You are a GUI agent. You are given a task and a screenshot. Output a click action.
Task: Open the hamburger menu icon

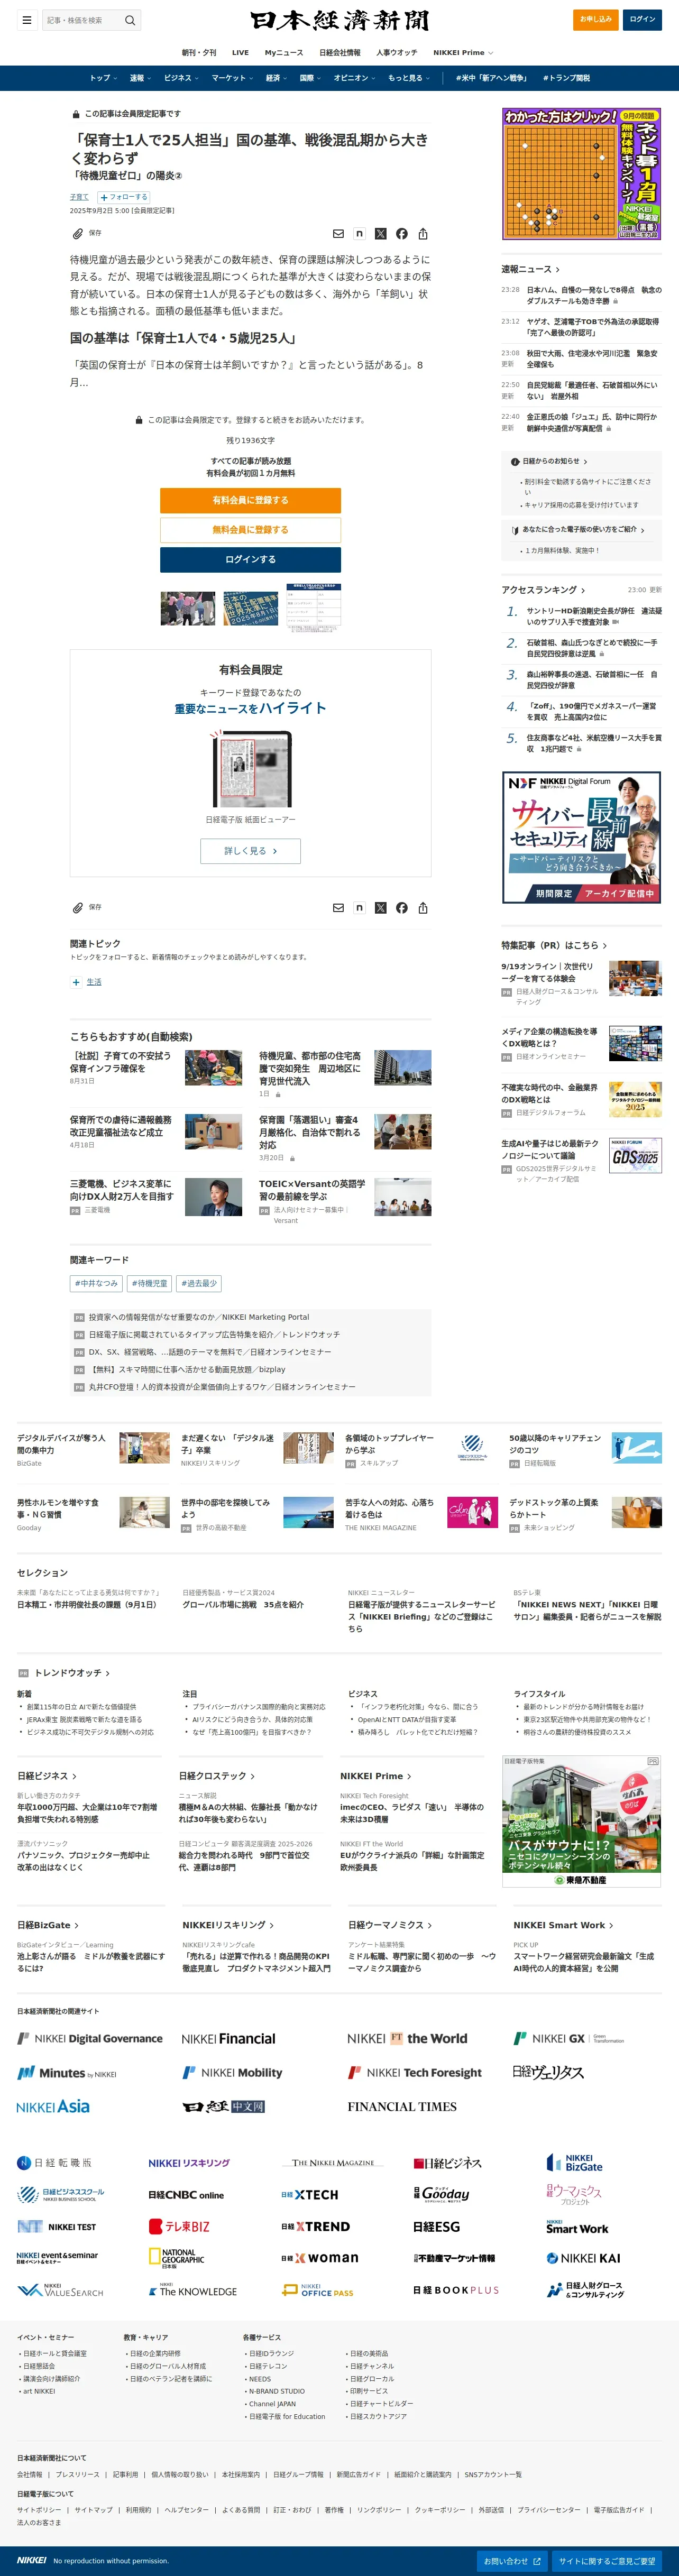[x=27, y=20]
